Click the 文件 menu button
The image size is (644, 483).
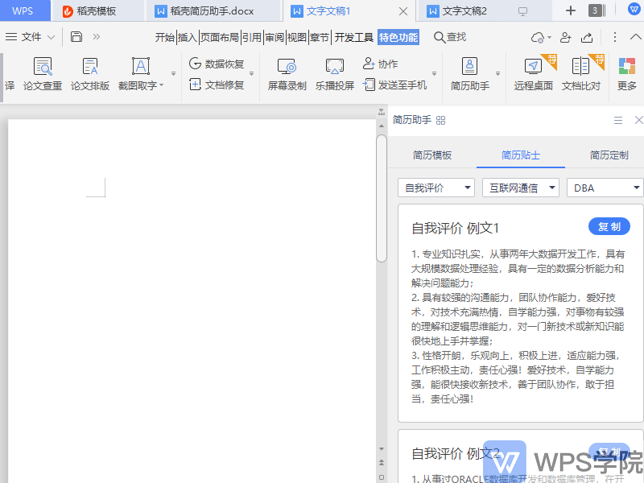pos(31,37)
